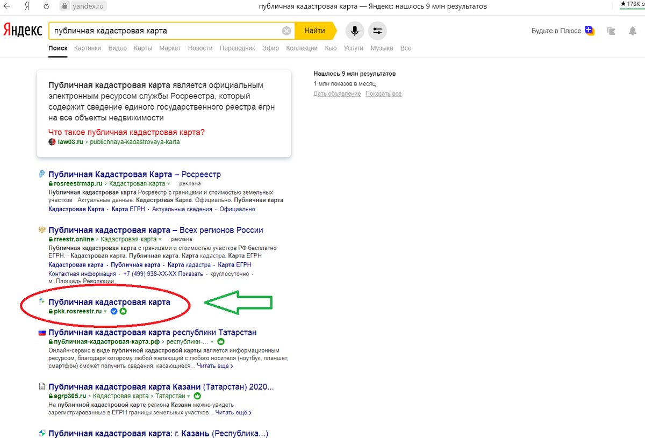Image resolution: width=645 pixels, height=438 pixels.
Task: Clear the search query with the X icon
Action: (x=286, y=31)
